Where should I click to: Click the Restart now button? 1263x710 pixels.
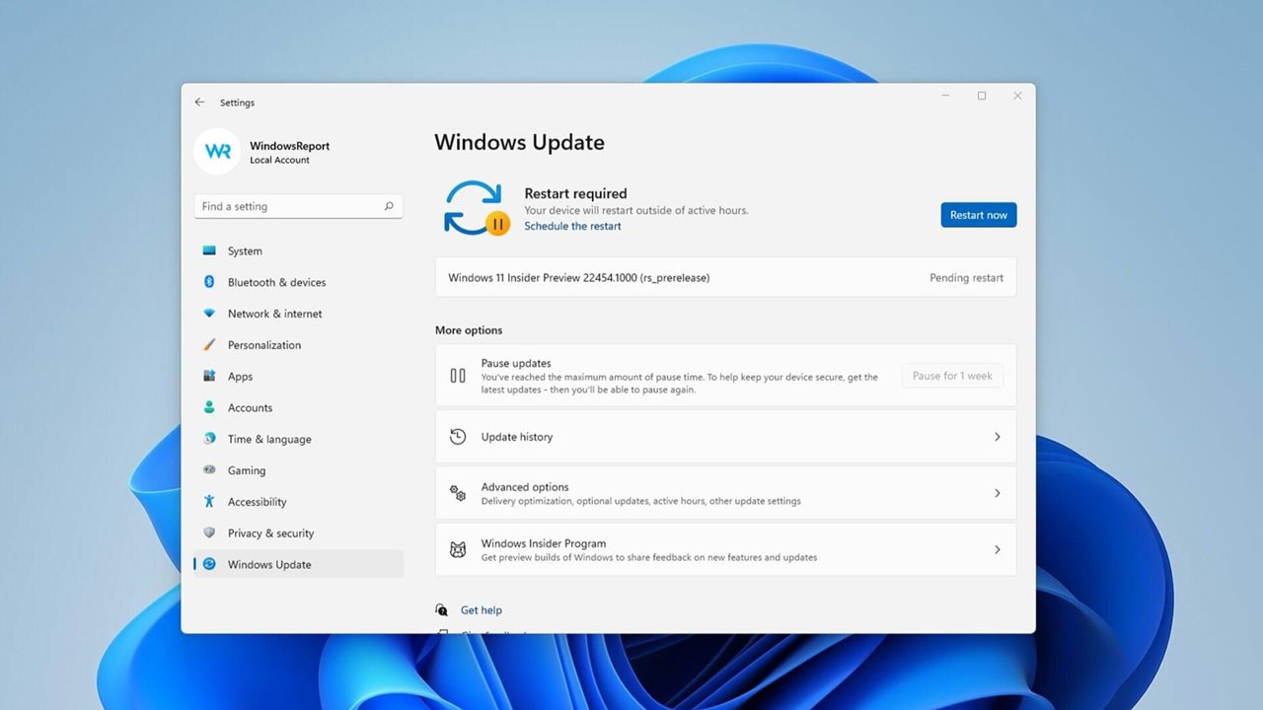[978, 214]
